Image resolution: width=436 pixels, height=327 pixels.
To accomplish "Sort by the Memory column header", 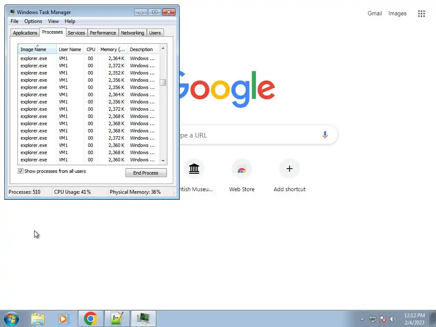I will (x=112, y=49).
